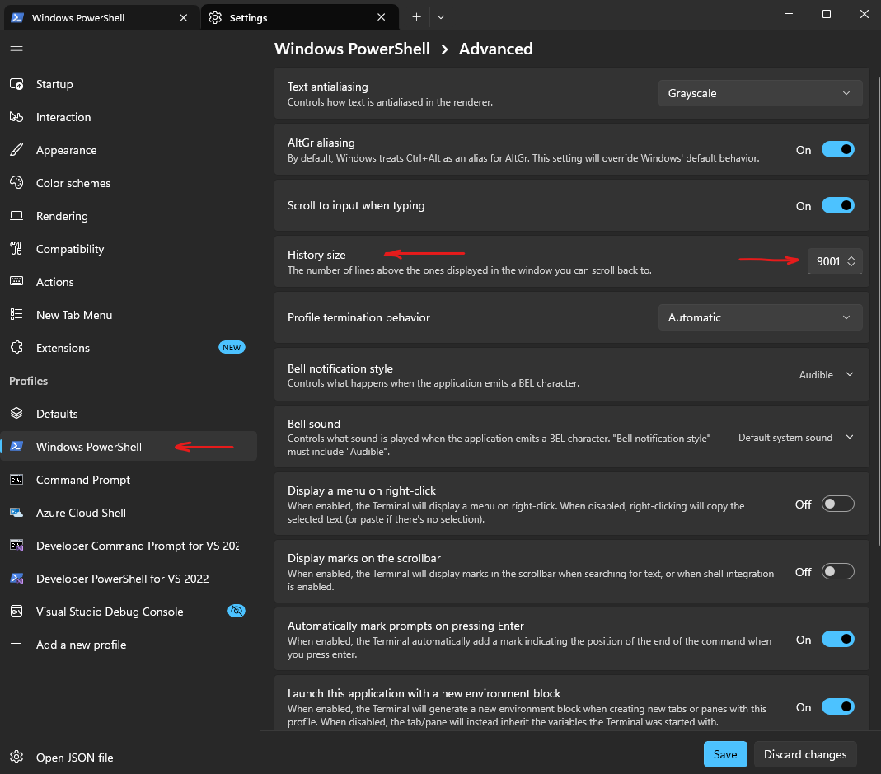The width and height of the screenshot is (881, 774).
Task: Click the Rendering monitor icon
Action: [16, 216]
